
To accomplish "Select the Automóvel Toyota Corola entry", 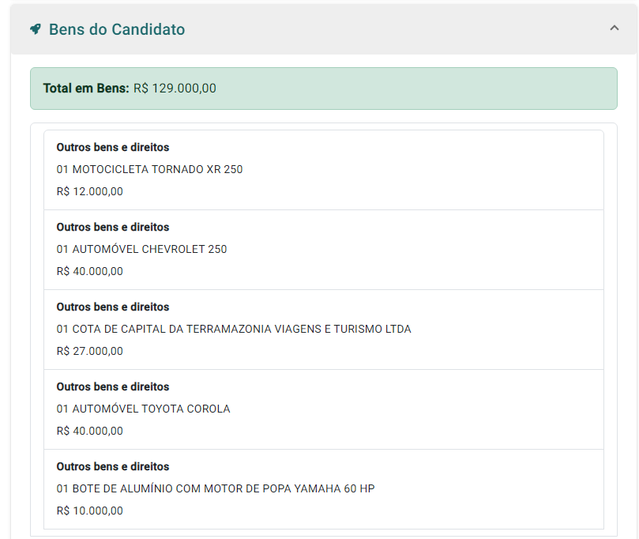I will click(143, 409).
